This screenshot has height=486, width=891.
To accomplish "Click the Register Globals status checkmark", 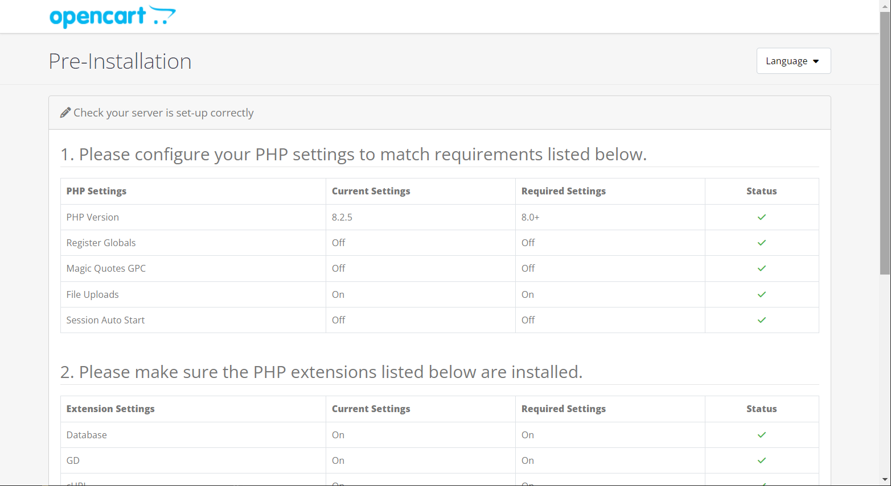I will click(x=761, y=243).
